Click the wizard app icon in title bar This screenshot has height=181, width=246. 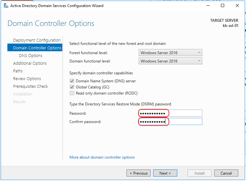coord(6,6)
